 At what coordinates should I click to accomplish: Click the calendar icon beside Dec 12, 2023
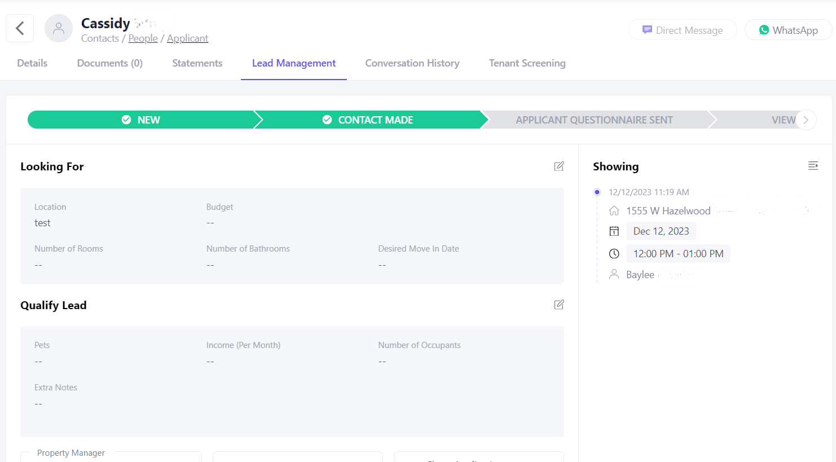coord(614,231)
